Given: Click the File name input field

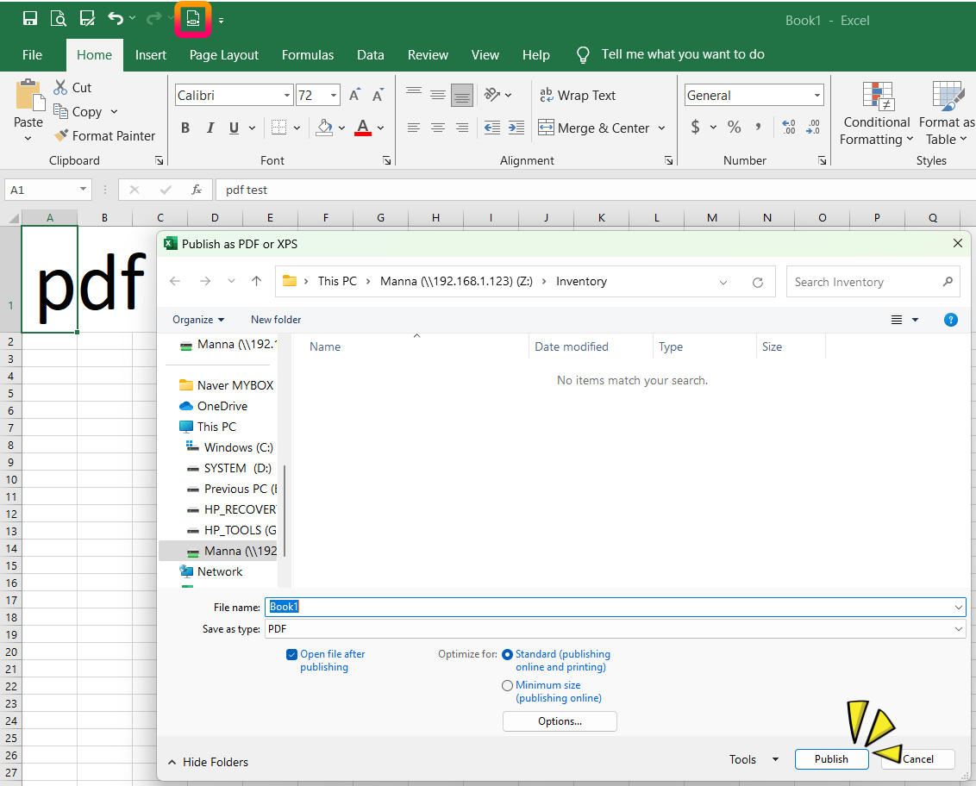Looking at the screenshot, I should click(615, 607).
